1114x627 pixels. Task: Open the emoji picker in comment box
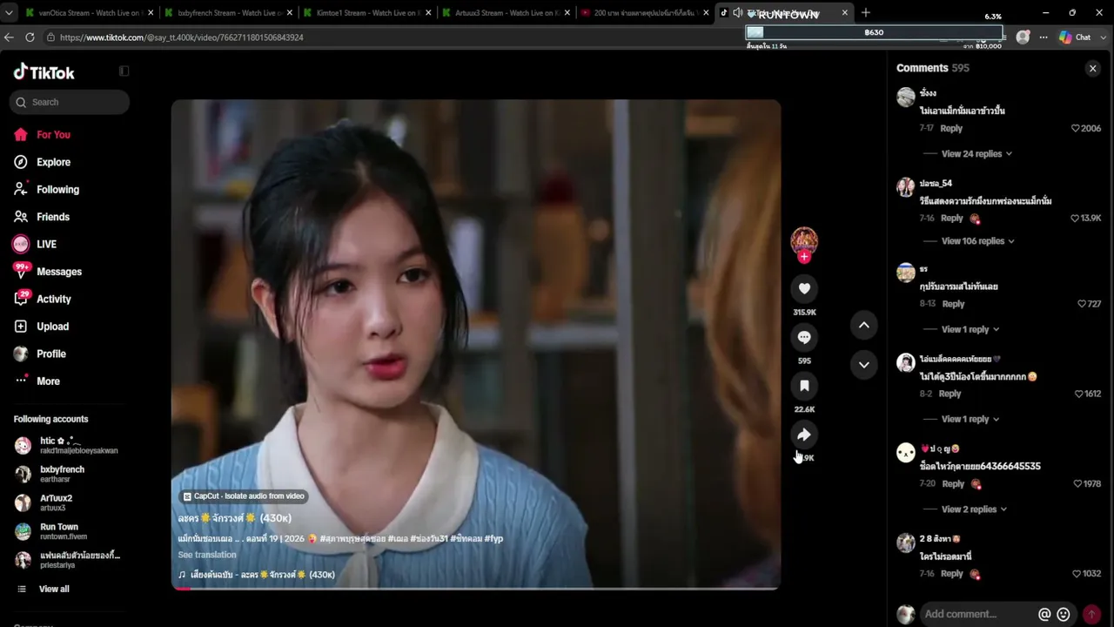pos(1063,615)
